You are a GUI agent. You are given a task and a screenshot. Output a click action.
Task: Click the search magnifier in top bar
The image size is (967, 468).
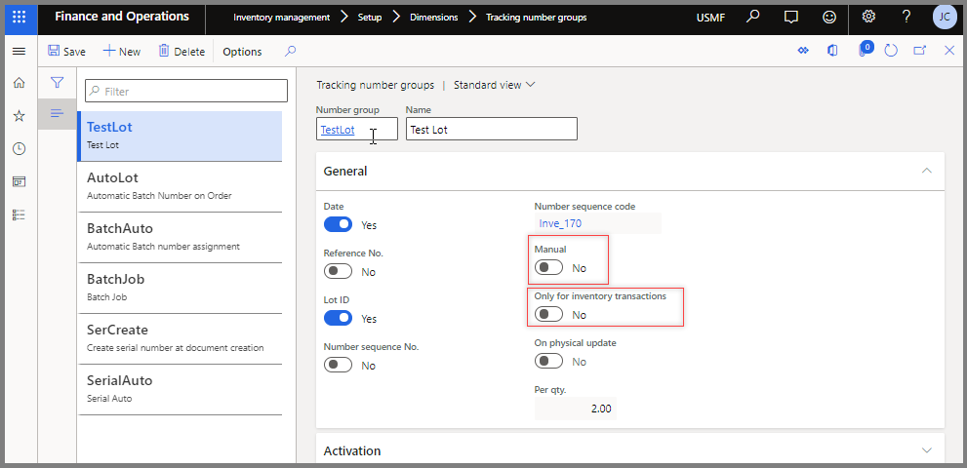(752, 17)
